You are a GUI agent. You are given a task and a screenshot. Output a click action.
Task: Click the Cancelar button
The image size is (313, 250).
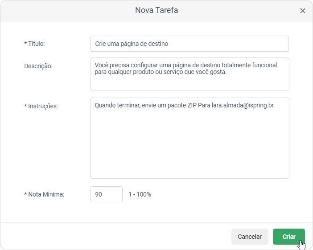pyautogui.click(x=250, y=237)
